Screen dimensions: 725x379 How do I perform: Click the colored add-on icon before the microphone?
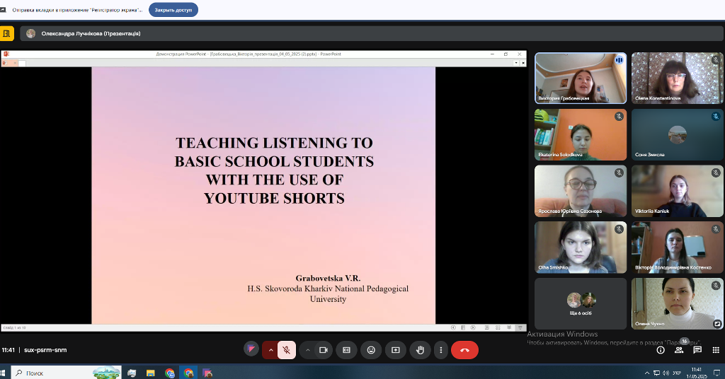pos(251,349)
